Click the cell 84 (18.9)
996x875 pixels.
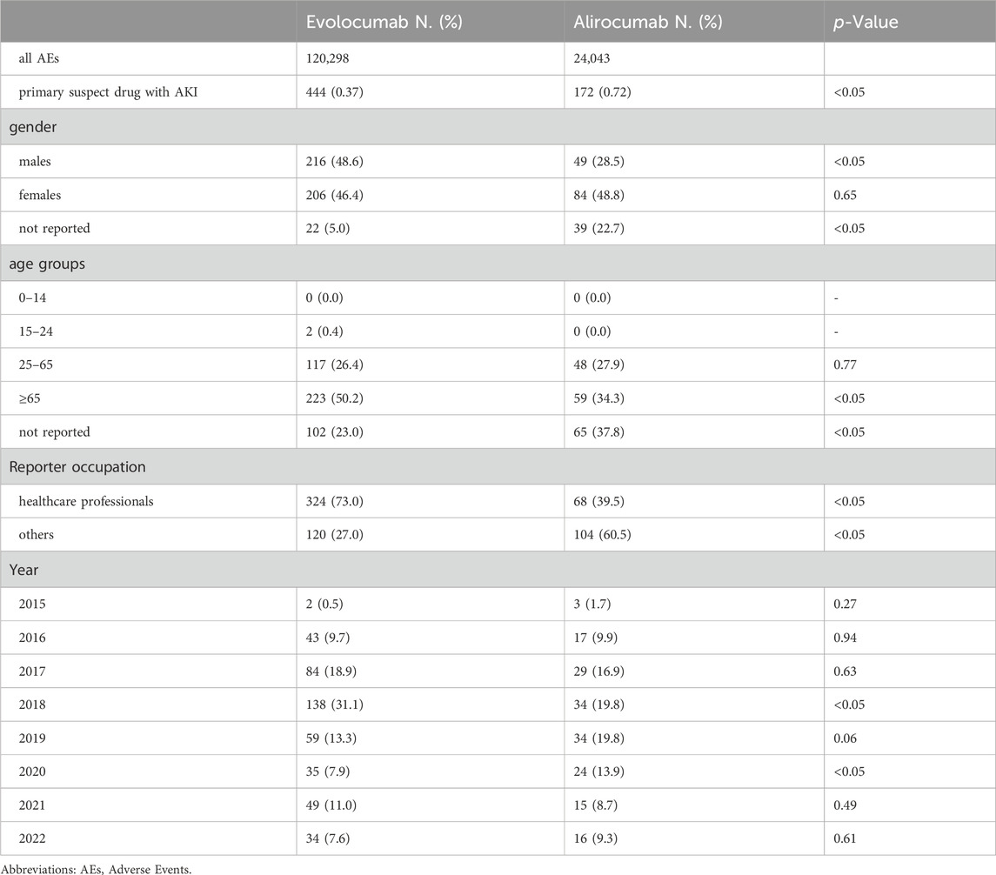pyautogui.click(x=331, y=671)
